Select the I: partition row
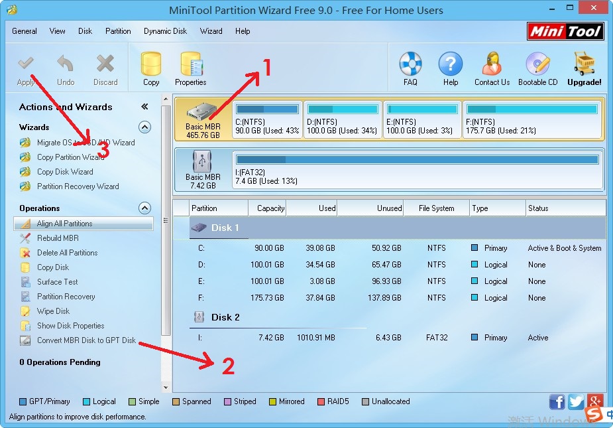 (x=390, y=338)
